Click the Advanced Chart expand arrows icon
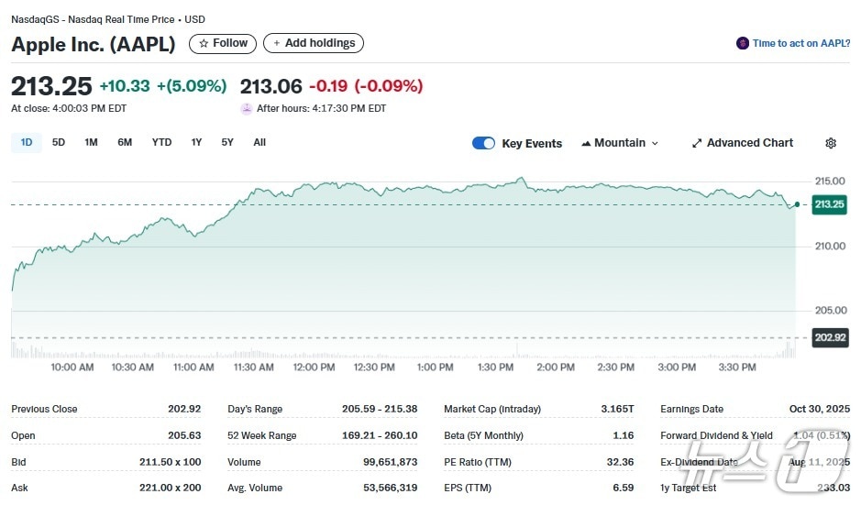This screenshot has width=861, height=505. coord(697,143)
